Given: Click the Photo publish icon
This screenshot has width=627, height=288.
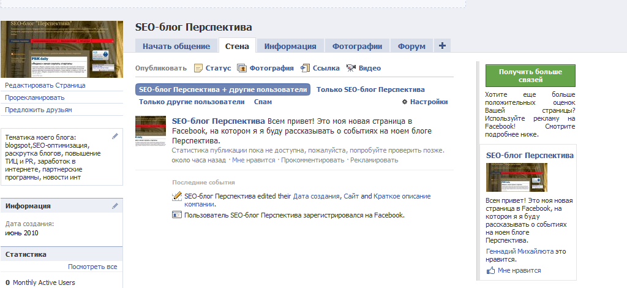Looking at the screenshot, I should click(241, 69).
